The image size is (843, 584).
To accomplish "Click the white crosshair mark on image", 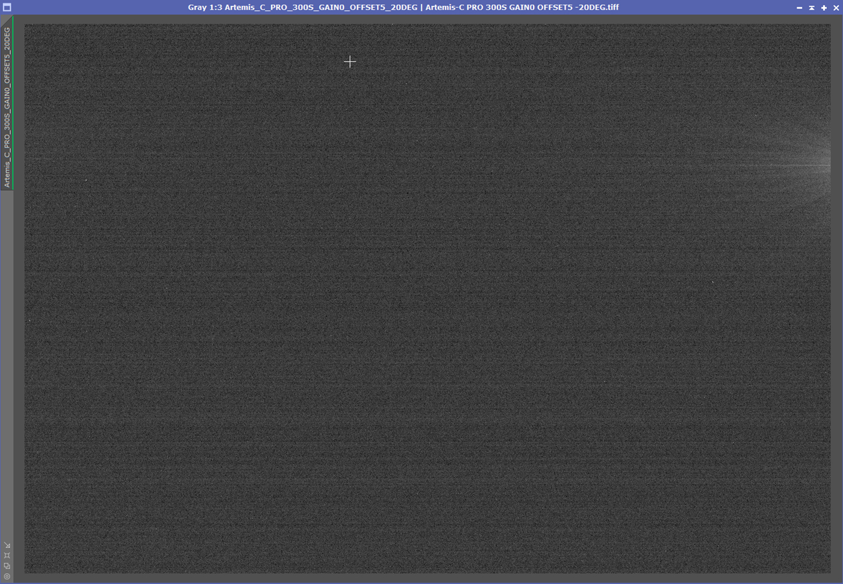I will (x=350, y=62).
